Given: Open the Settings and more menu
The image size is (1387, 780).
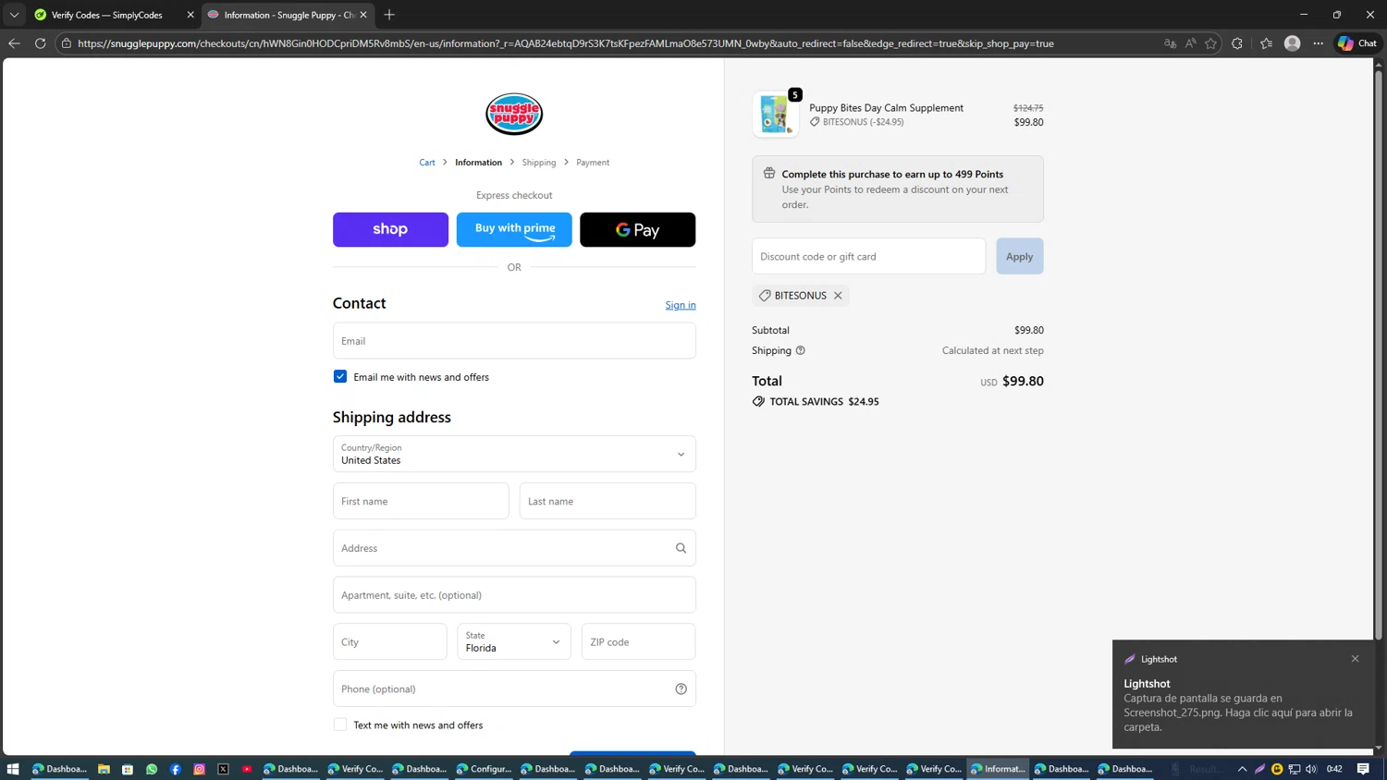Looking at the screenshot, I should point(1319,43).
